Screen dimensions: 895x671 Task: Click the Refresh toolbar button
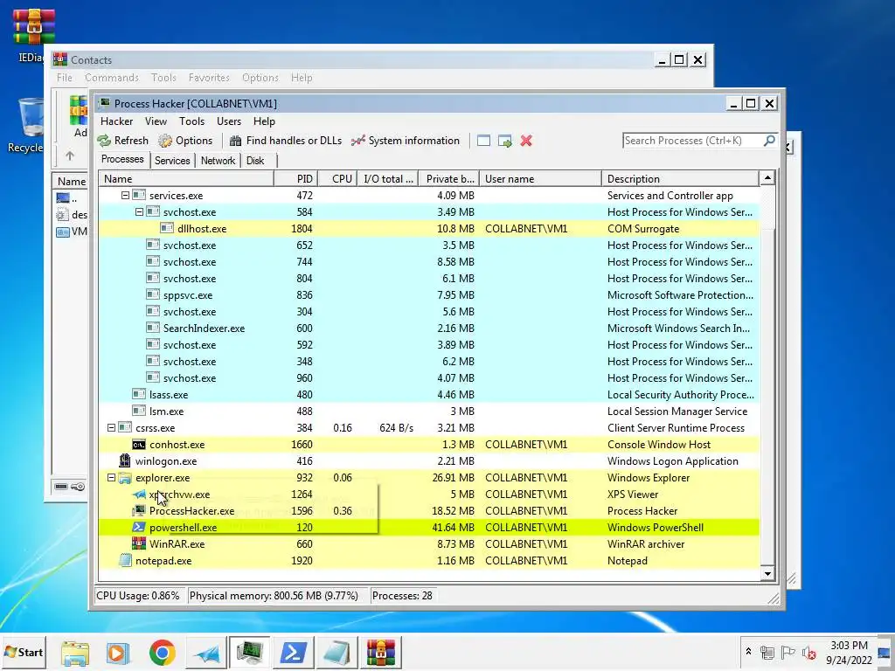coord(122,141)
